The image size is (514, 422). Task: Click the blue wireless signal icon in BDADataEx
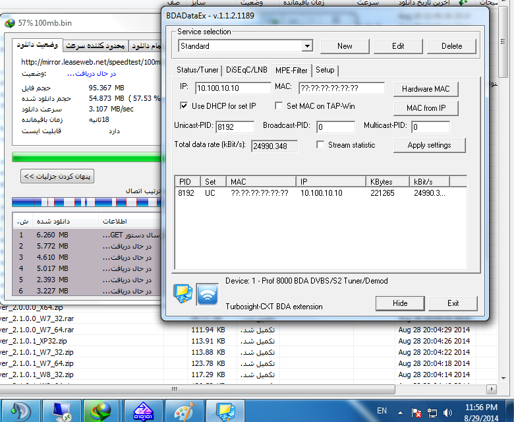[207, 295]
